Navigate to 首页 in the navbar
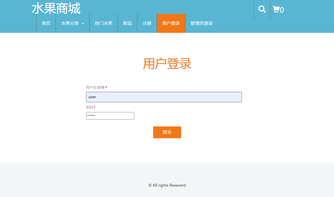The height and width of the screenshot is (197, 334). (46, 23)
